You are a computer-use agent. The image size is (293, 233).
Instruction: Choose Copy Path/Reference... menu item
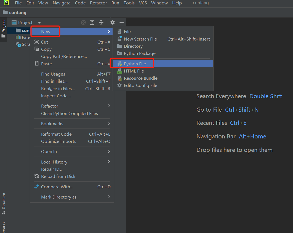pyautogui.click(x=72, y=56)
